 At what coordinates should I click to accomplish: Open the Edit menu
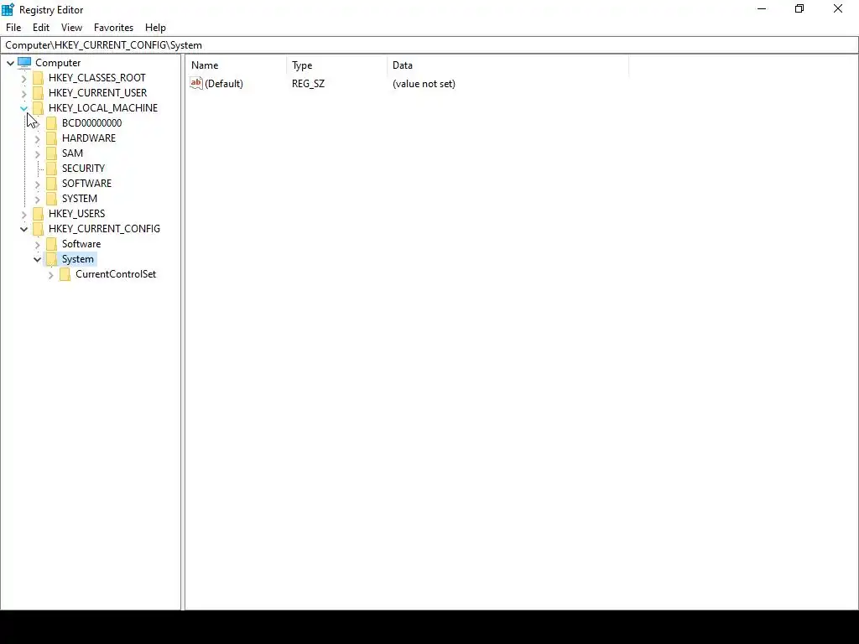41,28
